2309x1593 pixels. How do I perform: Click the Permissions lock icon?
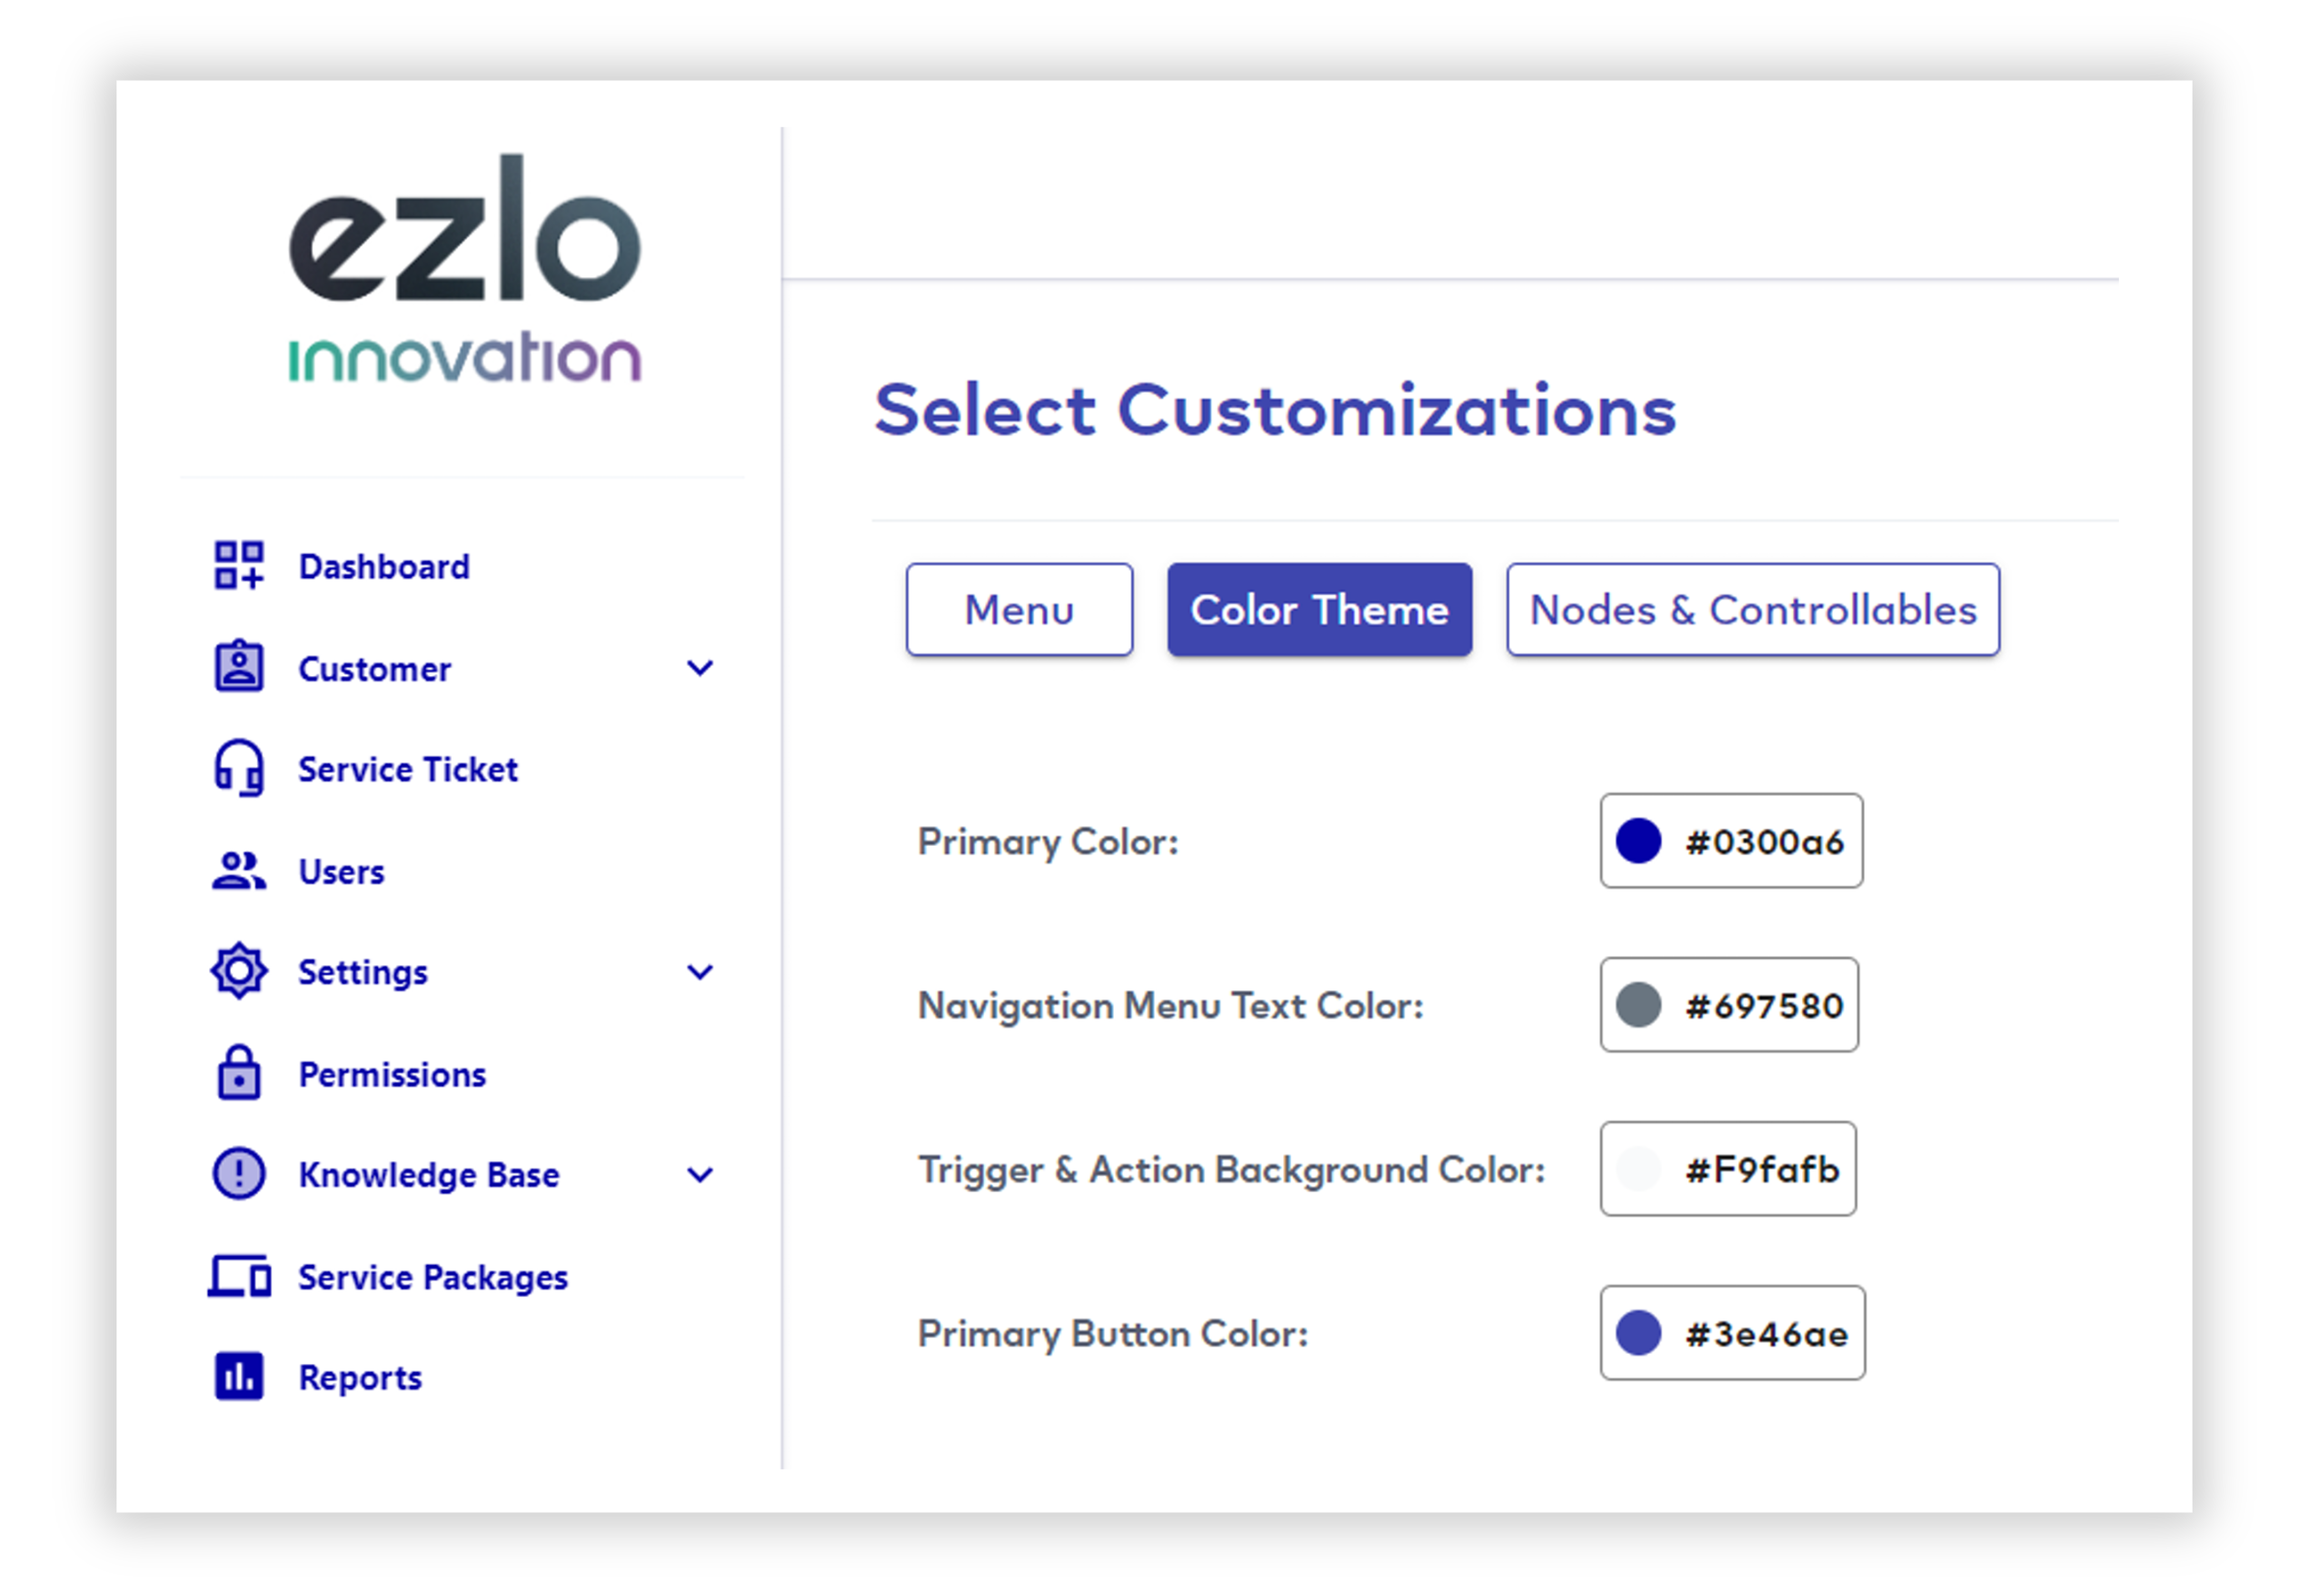(x=238, y=1074)
